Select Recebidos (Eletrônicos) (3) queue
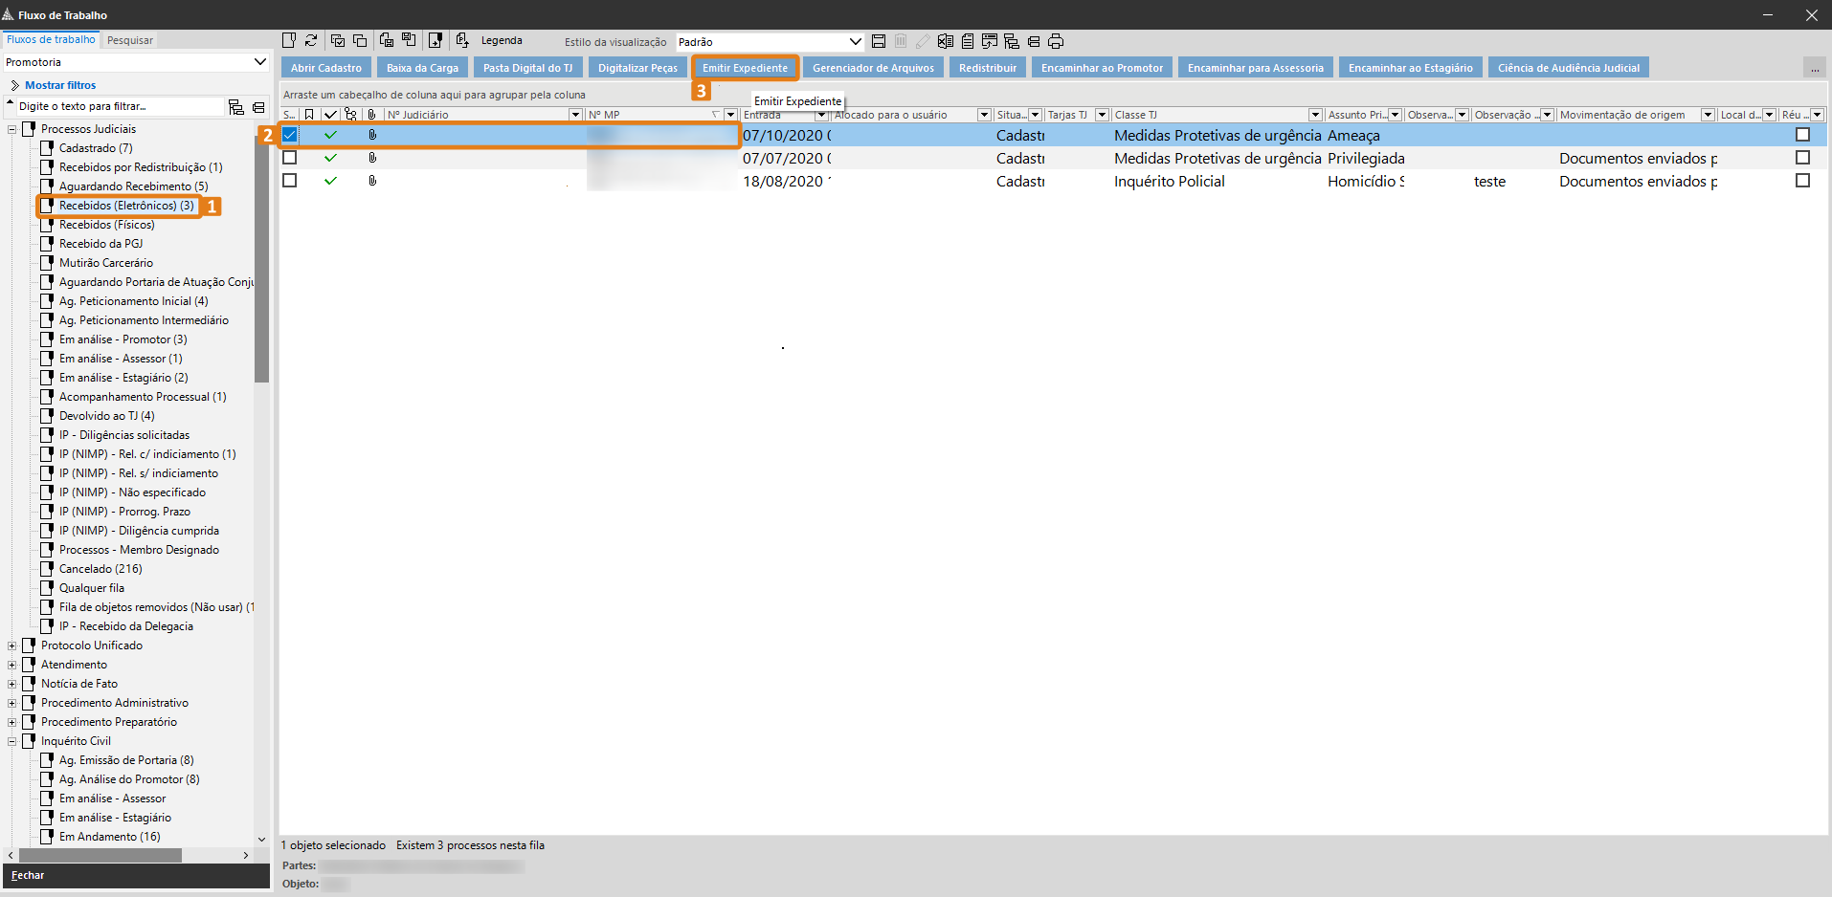Screen dimensions: 1832x897 pyautogui.click(x=126, y=206)
